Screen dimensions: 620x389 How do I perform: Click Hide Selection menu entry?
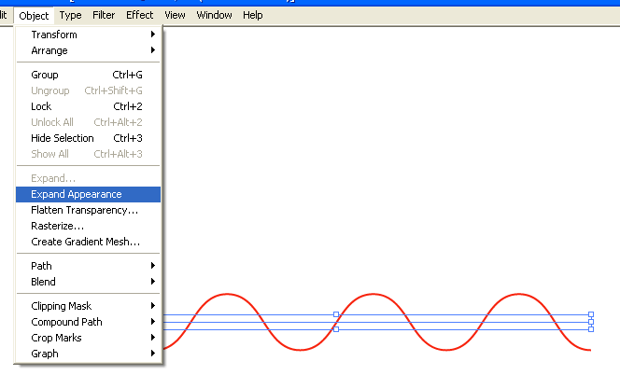(63, 138)
